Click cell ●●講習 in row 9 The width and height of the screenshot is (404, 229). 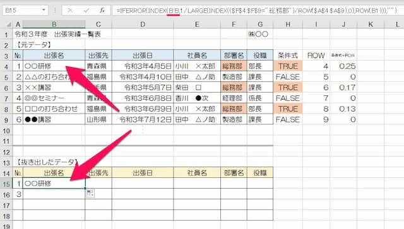click(x=54, y=119)
